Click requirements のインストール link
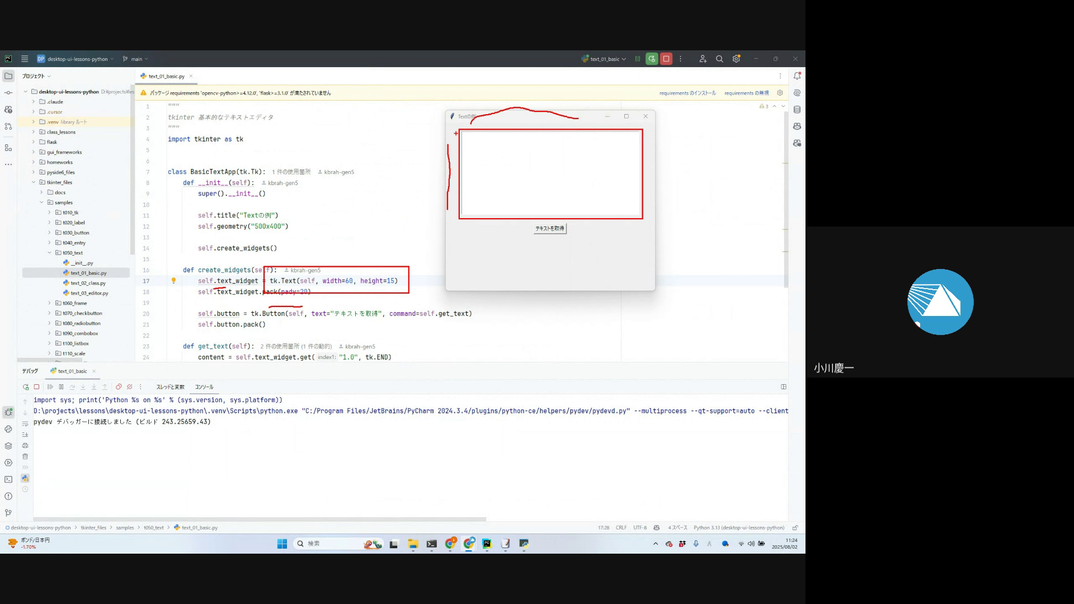Screen dimensions: 1074x604 click(x=687, y=93)
